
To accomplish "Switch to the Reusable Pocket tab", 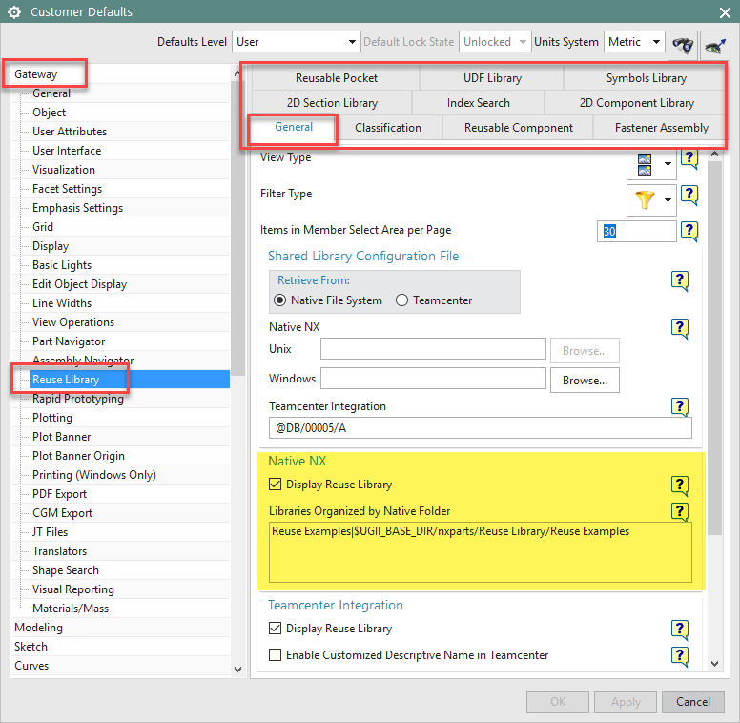I will coord(336,78).
